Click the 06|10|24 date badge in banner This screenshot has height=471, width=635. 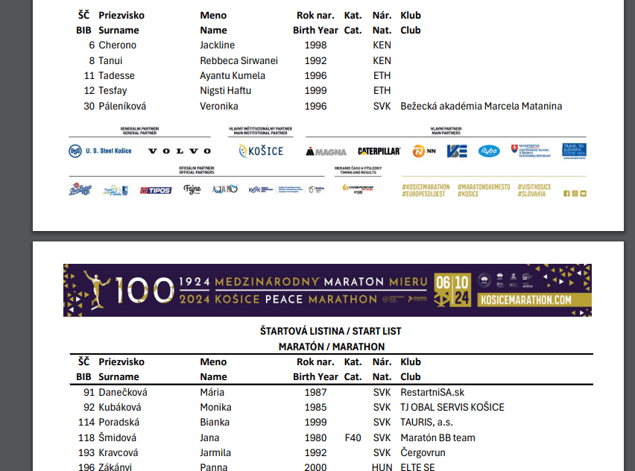pos(452,290)
